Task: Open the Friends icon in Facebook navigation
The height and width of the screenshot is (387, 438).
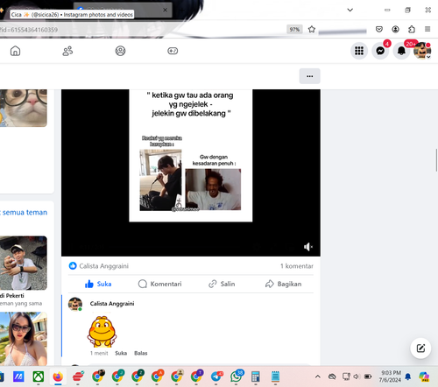Action: point(67,51)
